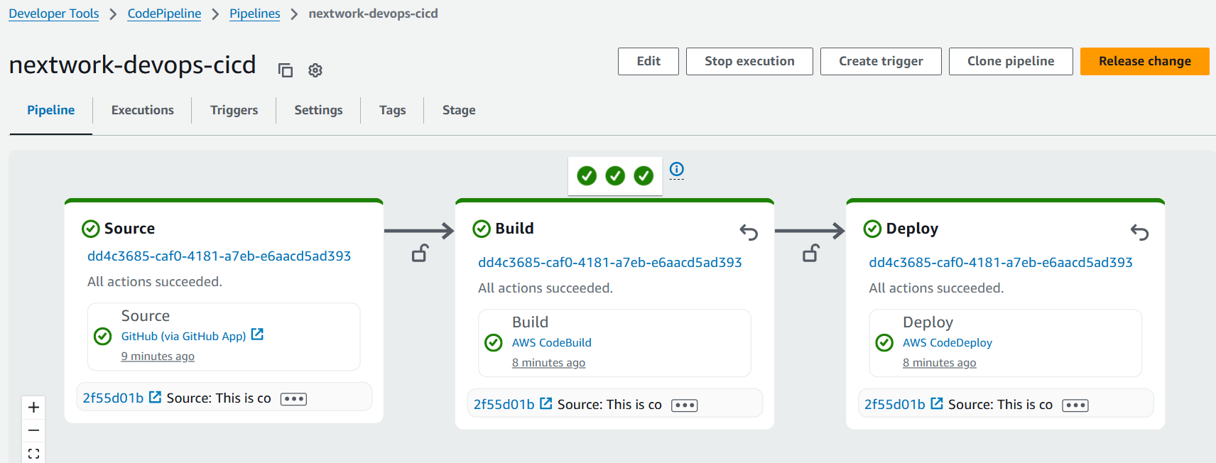
Task: Copy the pipeline name with copy icon
Action: [x=286, y=70]
